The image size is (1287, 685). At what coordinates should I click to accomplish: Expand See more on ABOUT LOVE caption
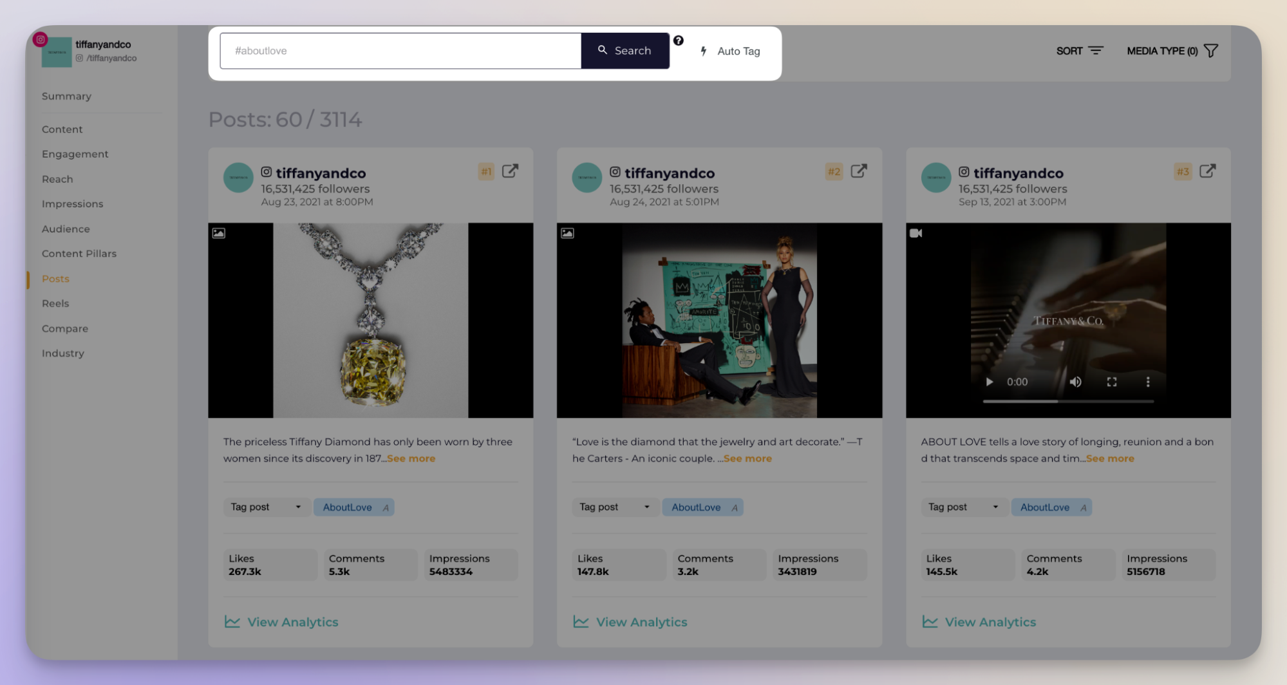[1110, 458]
